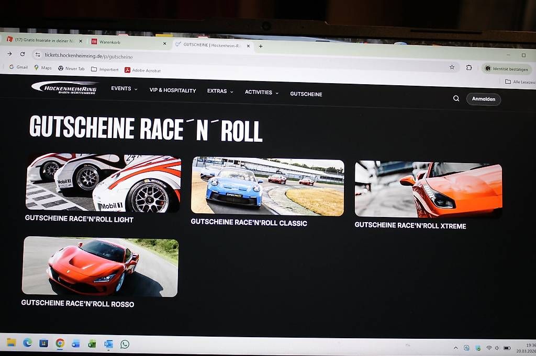Click GUTSCHEINE RACE'N'ROLL CLASSIC title
The height and width of the screenshot is (356, 536).
249,222
